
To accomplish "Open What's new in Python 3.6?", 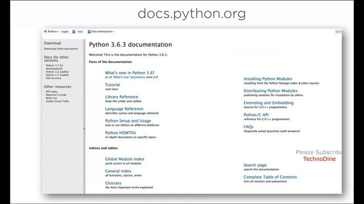I will pos(130,73).
